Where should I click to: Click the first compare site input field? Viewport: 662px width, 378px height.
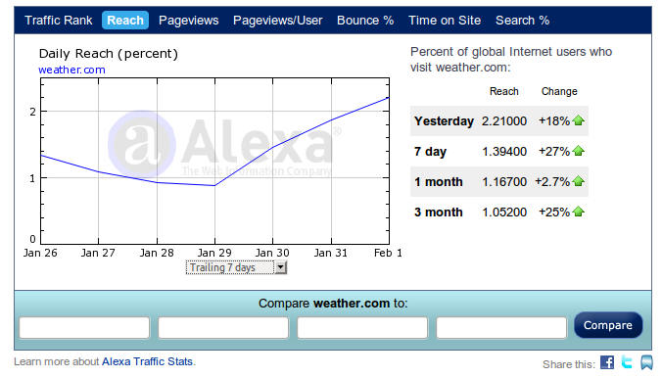84,328
